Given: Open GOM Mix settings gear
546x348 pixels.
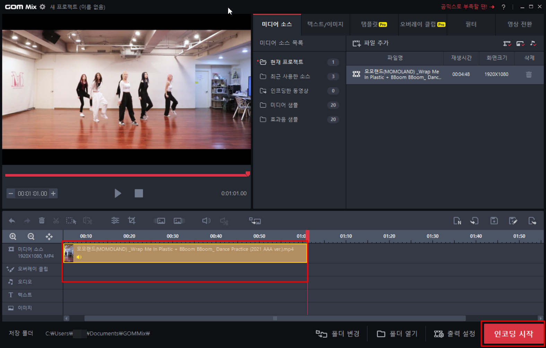Looking at the screenshot, I should tap(42, 7).
